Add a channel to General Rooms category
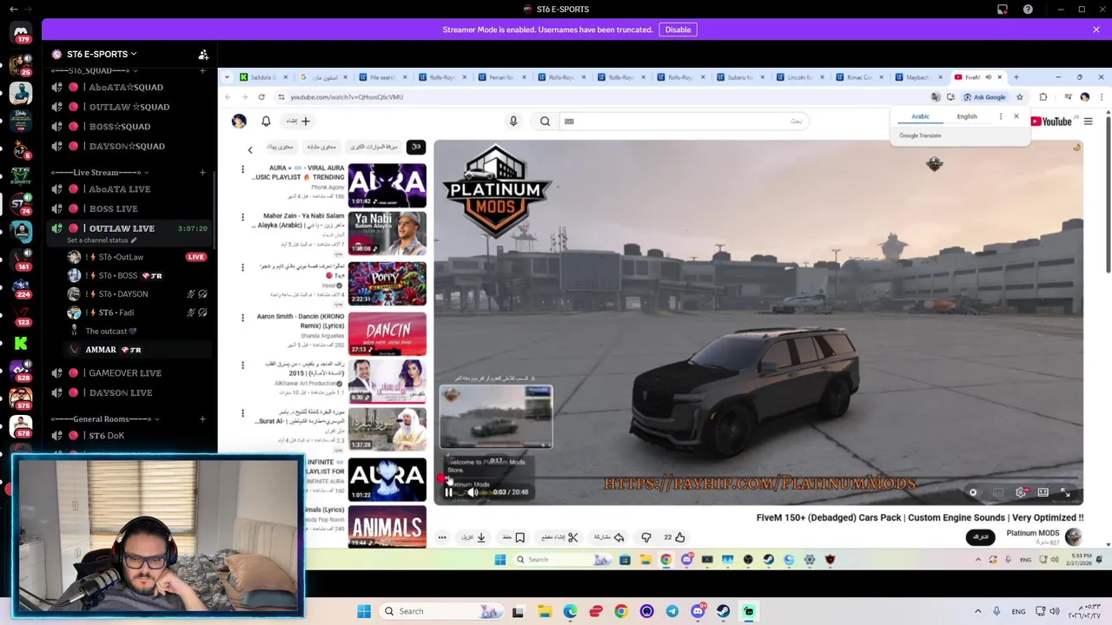 pos(202,419)
